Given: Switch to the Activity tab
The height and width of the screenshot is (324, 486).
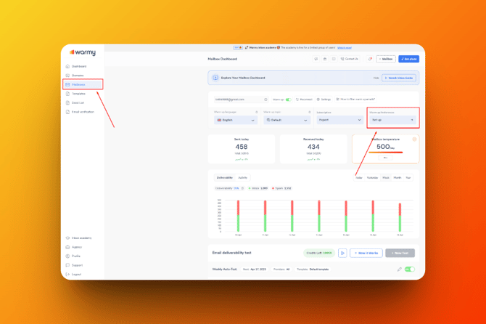Looking at the screenshot, I should click(x=243, y=177).
